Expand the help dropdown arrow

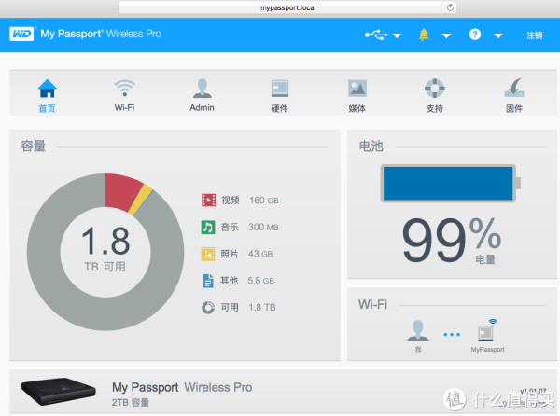[498, 35]
